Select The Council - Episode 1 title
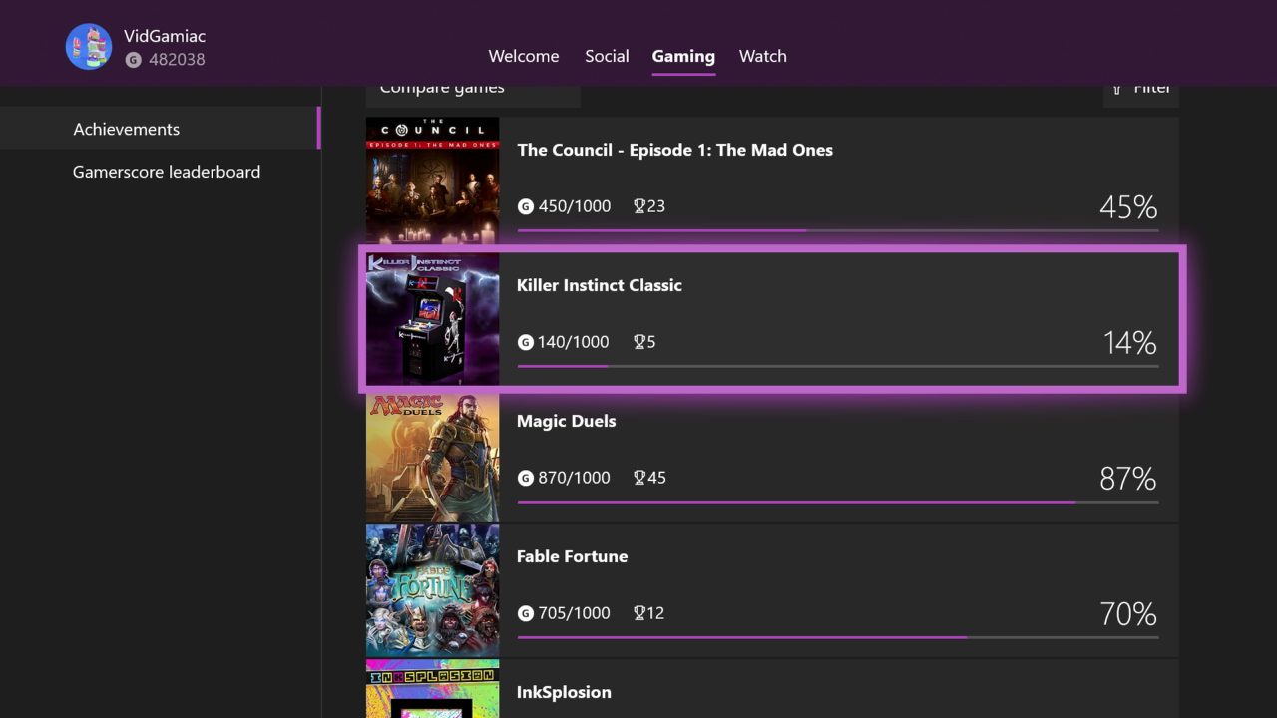 point(674,150)
